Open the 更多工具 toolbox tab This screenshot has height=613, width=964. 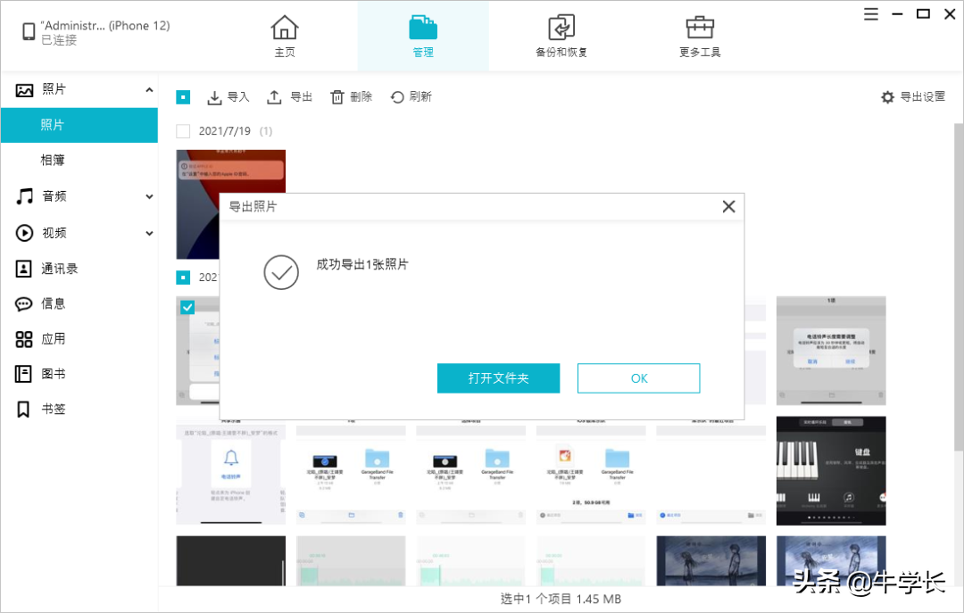pyautogui.click(x=700, y=37)
